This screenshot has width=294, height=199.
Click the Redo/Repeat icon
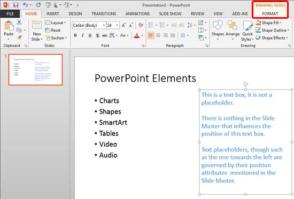(x=38, y=5)
